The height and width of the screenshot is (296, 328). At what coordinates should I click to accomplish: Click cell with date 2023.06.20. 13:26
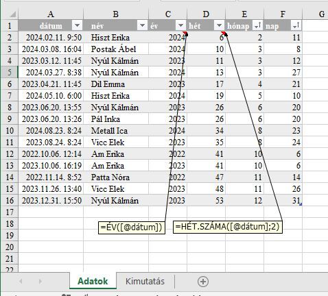51,119
